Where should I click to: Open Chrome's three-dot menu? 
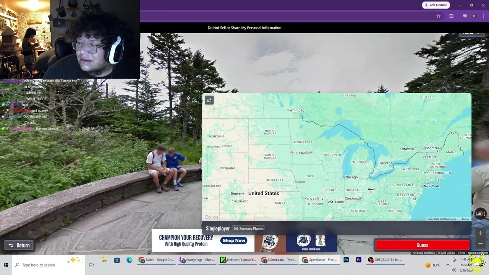[x=483, y=16]
